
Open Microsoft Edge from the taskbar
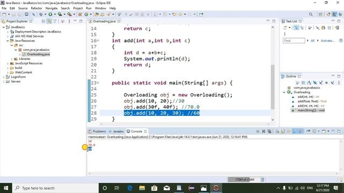(130, 188)
